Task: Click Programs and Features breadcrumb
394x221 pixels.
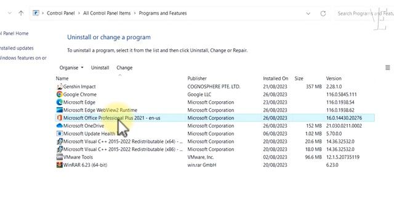Action: 163,13
